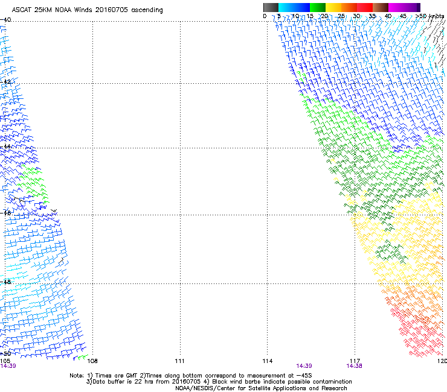Image resolution: width=447 pixels, height=392 pixels.
Task: Click longitude label 105 on bottom axis
Action: 5,361
